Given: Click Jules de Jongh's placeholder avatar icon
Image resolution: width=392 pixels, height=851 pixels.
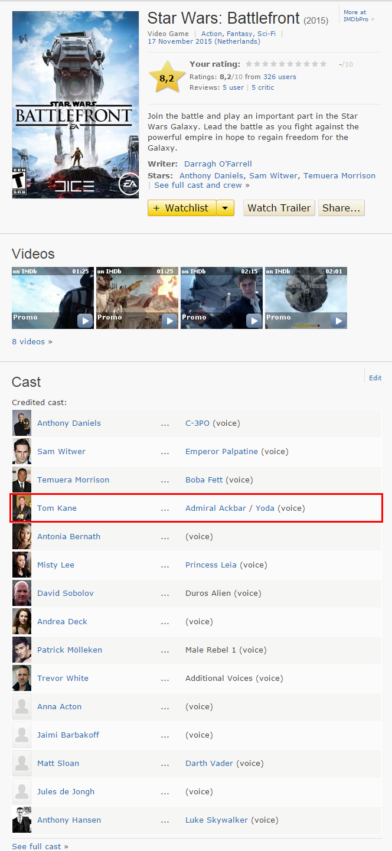Looking at the screenshot, I should (22, 791).
